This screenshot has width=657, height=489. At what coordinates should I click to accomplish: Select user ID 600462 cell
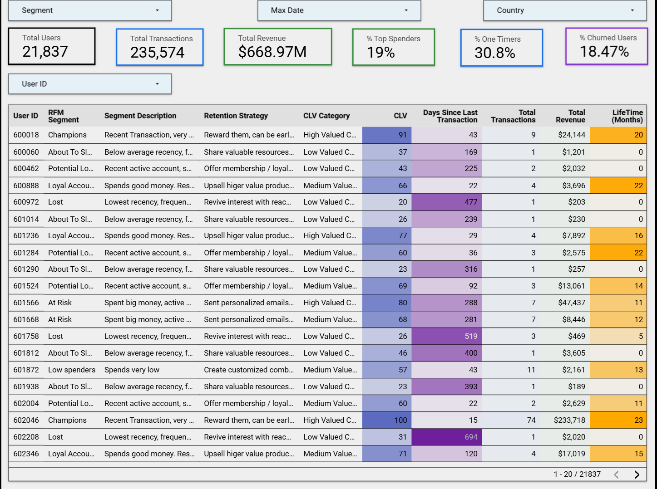pos(26,168)
